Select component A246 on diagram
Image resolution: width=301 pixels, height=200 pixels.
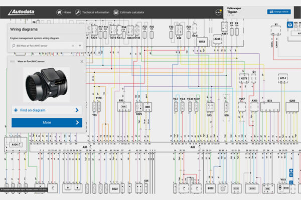point(217,39)
